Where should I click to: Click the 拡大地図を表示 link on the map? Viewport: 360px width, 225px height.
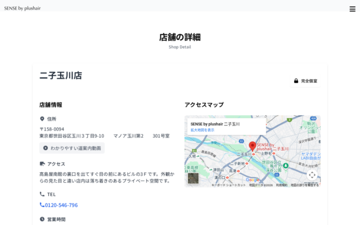click(x=202, y=130)
